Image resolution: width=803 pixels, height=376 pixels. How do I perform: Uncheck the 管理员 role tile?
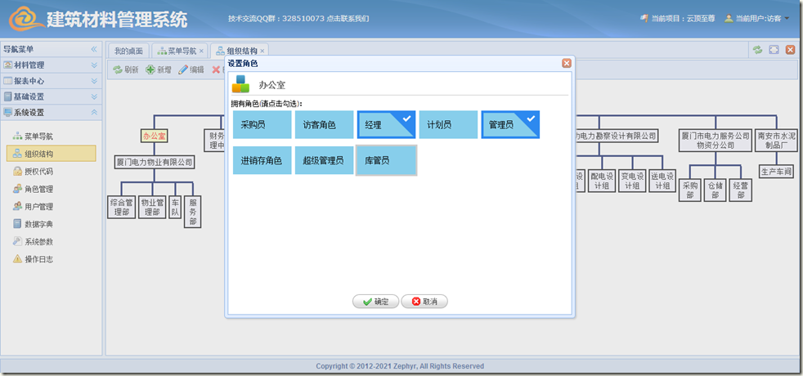click(x=510, y=125)
